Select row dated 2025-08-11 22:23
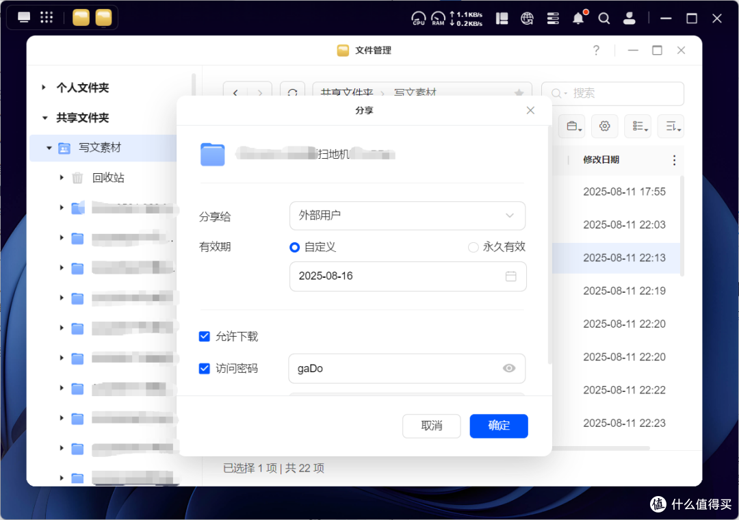739x520 pixels. 617,423
